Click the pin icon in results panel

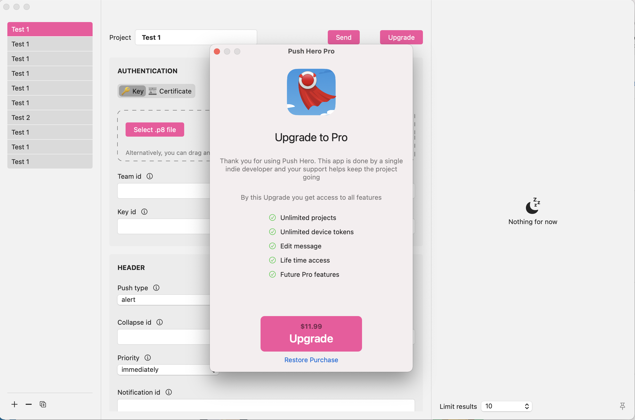[x=622, y=406]
